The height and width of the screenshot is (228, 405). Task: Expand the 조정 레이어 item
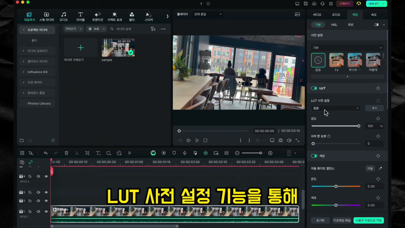[x=24, y=82]
